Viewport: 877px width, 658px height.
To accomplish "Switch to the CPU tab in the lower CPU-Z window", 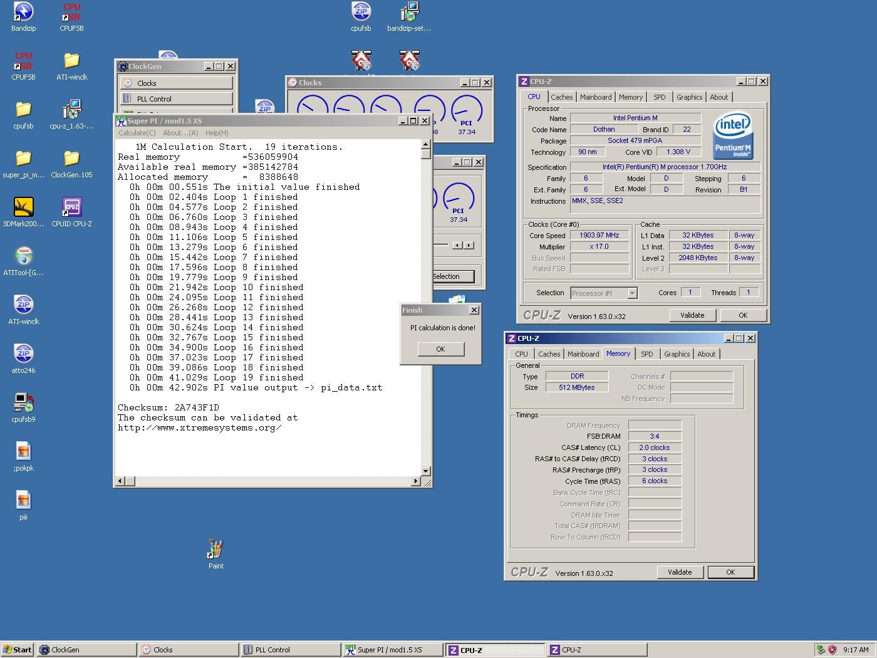I will coord(521,354).
